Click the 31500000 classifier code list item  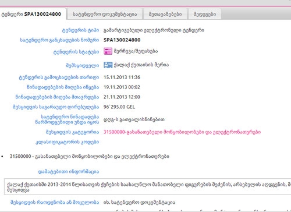(x=90, y=156)
